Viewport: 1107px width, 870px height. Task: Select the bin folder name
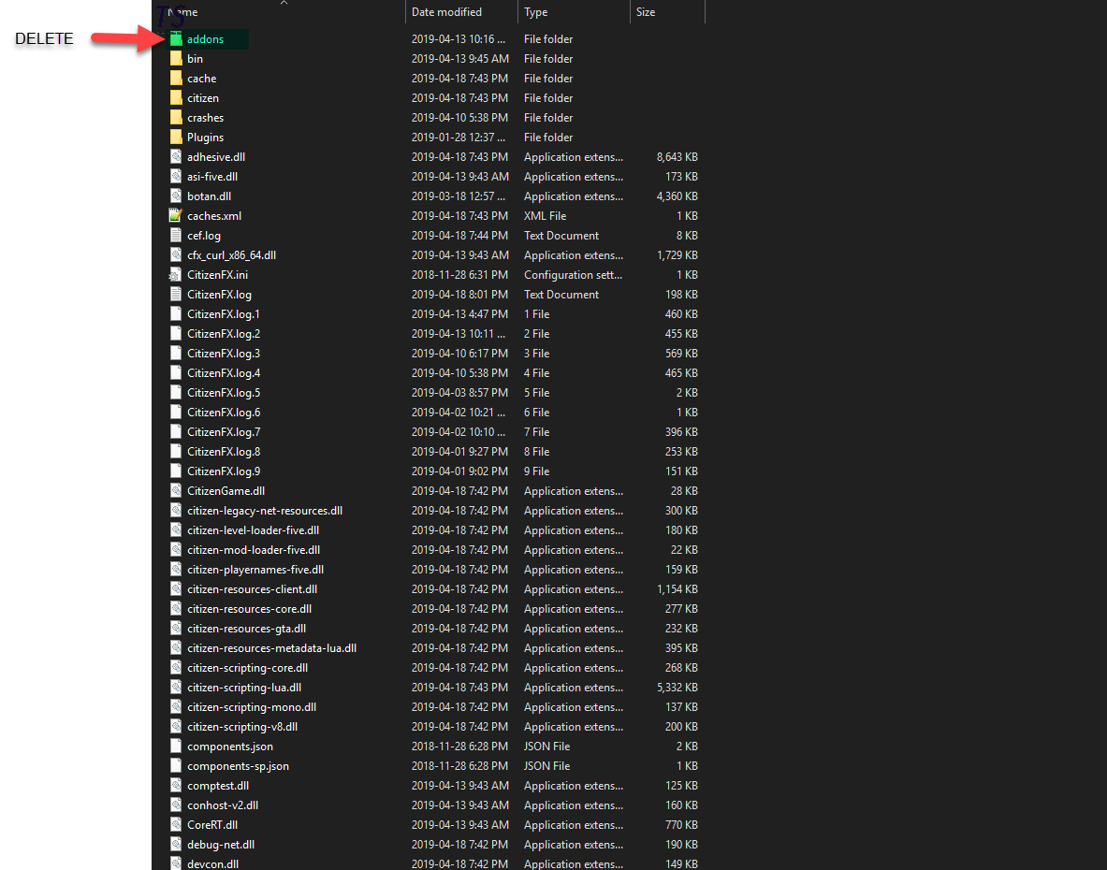point(195,59)
